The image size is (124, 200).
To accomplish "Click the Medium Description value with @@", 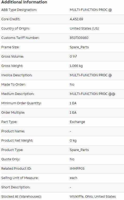I will pos(92,94).
